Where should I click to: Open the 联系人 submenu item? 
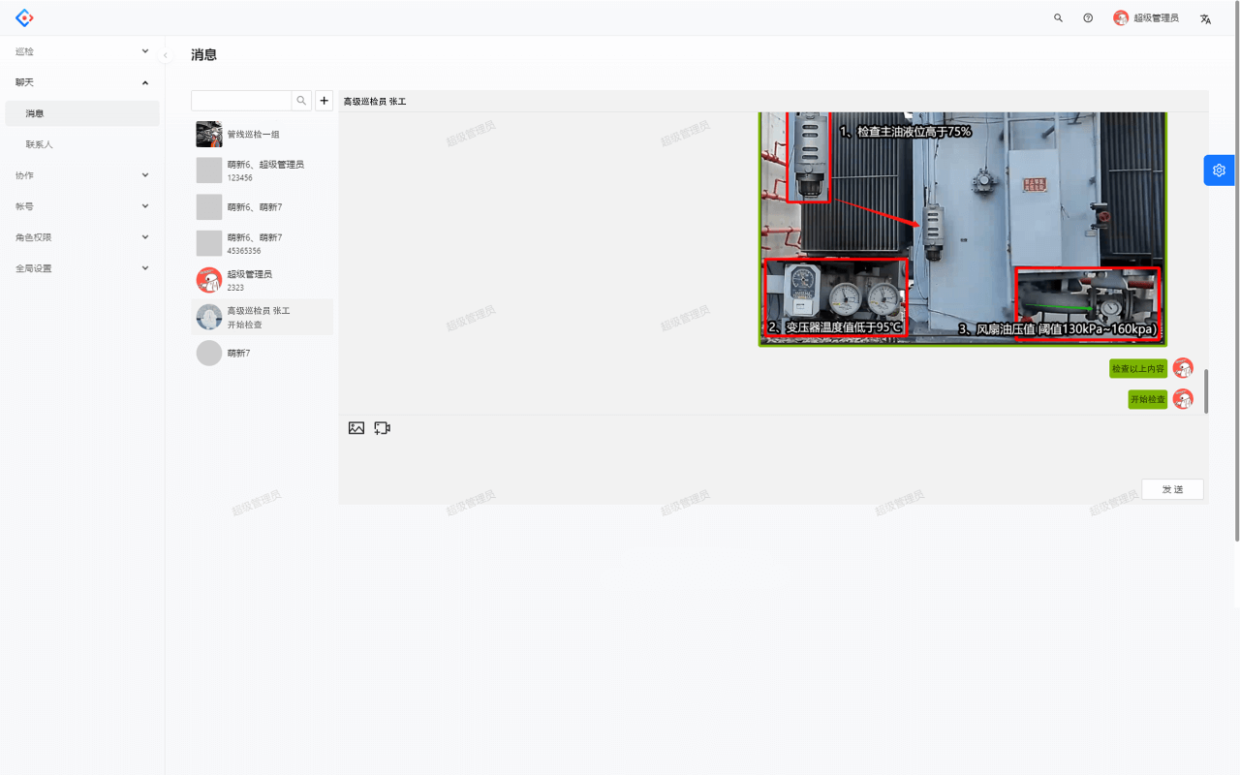click(x=40, y=144)
